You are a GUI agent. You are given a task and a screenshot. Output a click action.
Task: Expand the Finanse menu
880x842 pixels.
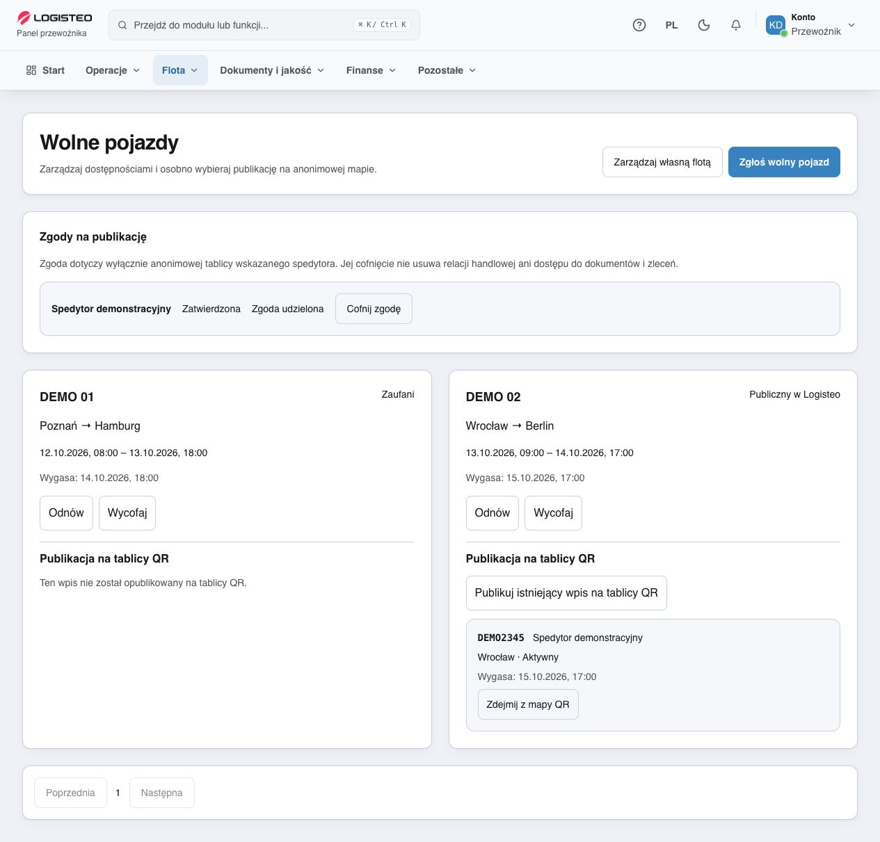coord(371,70)
